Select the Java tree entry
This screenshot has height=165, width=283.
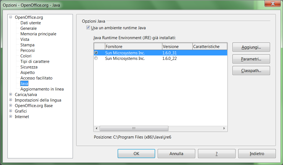tap(24, 84)
